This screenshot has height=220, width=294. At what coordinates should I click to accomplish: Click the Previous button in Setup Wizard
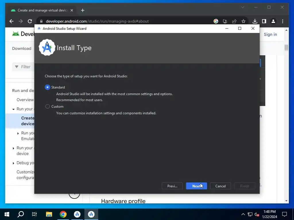[172, 186]
